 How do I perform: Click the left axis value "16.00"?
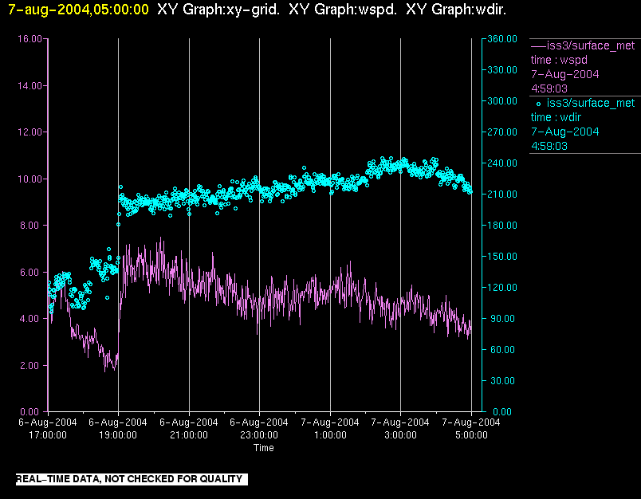(x=29, y=39)
